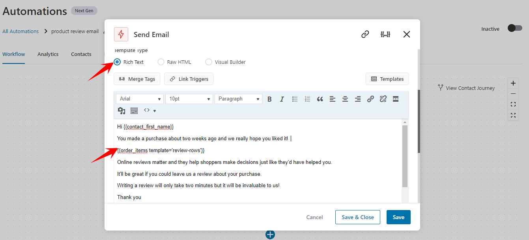Open the insert link tool
The width and height of the screenshot is (529, 240).
click(370, 99)
